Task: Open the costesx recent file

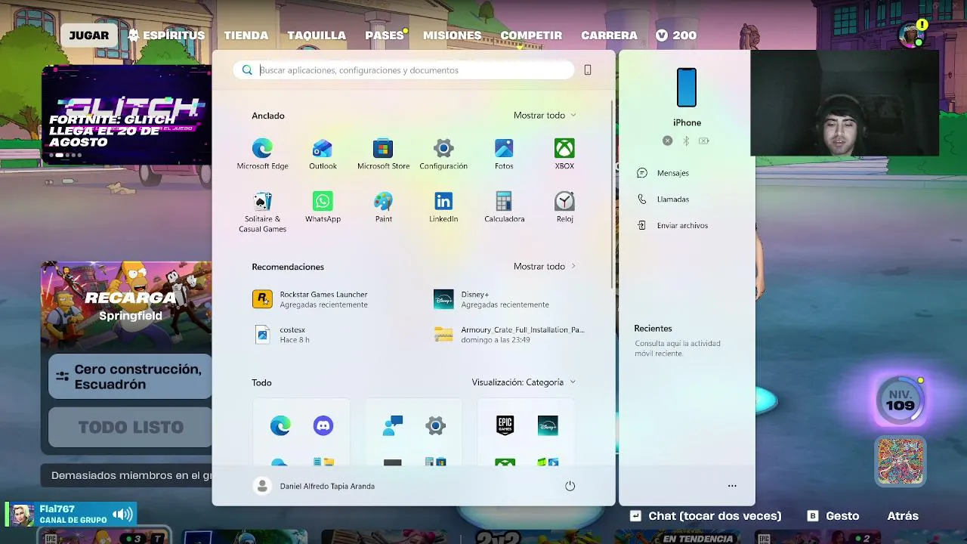Action: click(x=281, y=335)
